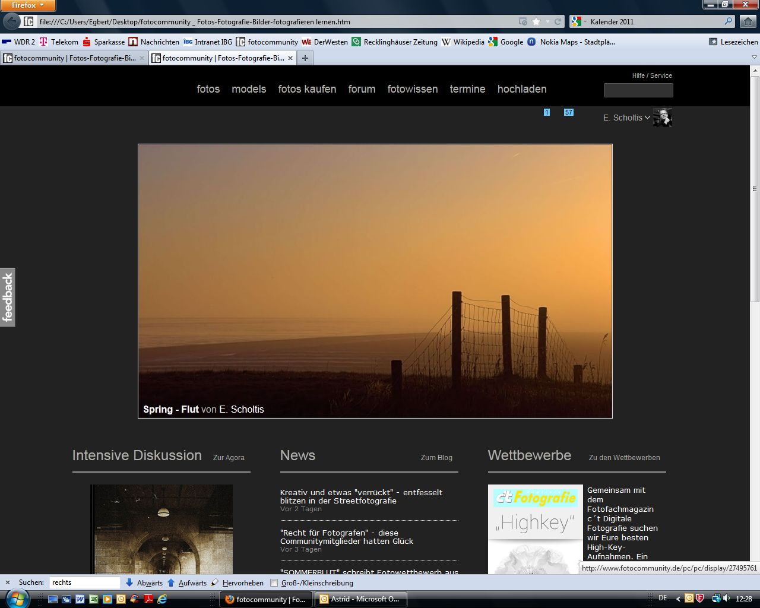This screenshot has height=608, width=760.
Task: Click the site search input field
Action: tap(638, 90)
